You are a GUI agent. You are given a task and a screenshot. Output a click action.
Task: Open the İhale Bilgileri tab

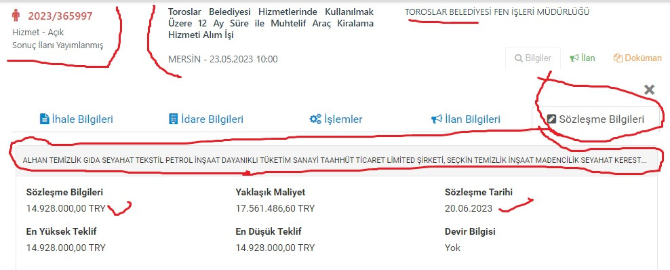(x=77, y=119)
